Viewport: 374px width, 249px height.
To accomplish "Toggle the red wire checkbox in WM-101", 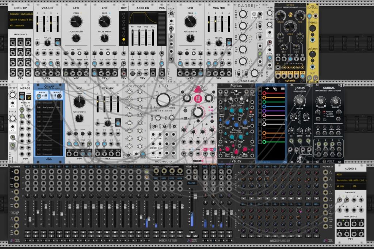I will tap(260, 93).
